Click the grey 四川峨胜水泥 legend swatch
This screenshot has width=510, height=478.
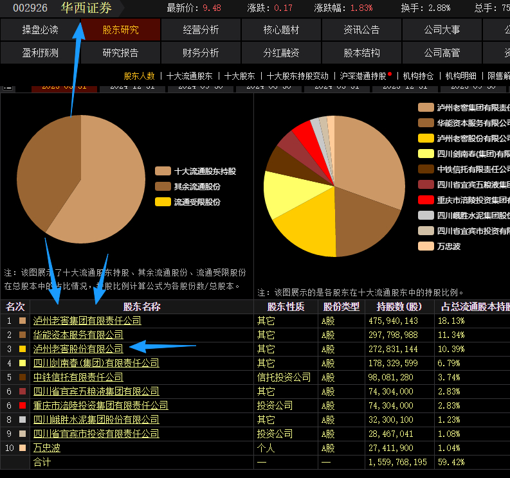[x=426, y=215]
